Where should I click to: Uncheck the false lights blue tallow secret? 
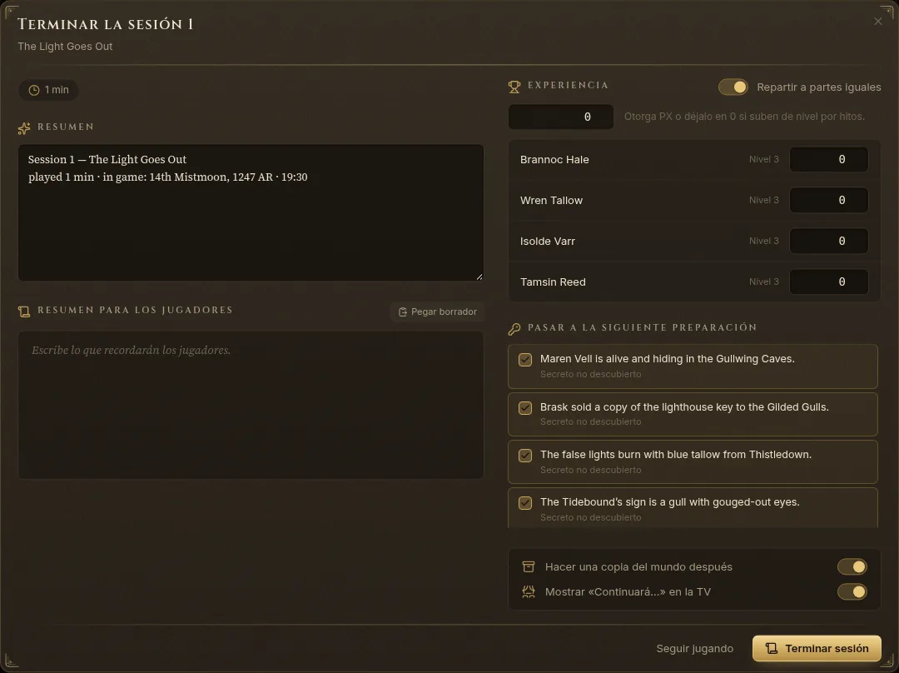[525, 455]
